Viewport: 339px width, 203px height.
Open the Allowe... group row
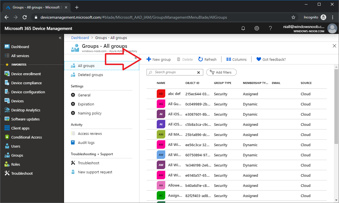point(236,185)
